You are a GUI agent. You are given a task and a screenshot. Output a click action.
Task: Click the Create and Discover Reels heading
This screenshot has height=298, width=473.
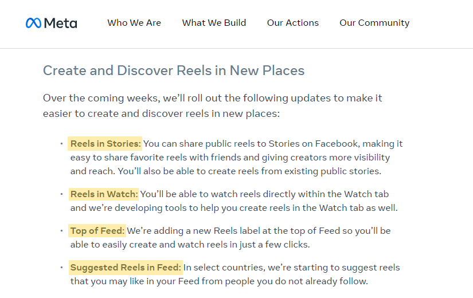pos(174,70)
